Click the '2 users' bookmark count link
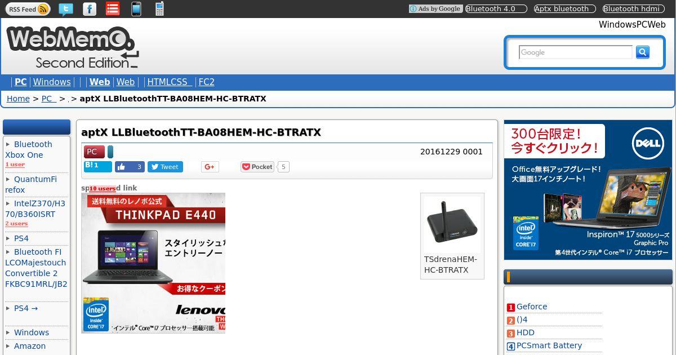Image resolution: width=676 pixels, height=355 pixels. coord(16,224)
